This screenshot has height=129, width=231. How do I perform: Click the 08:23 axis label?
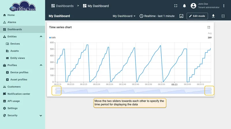point(174,85)
